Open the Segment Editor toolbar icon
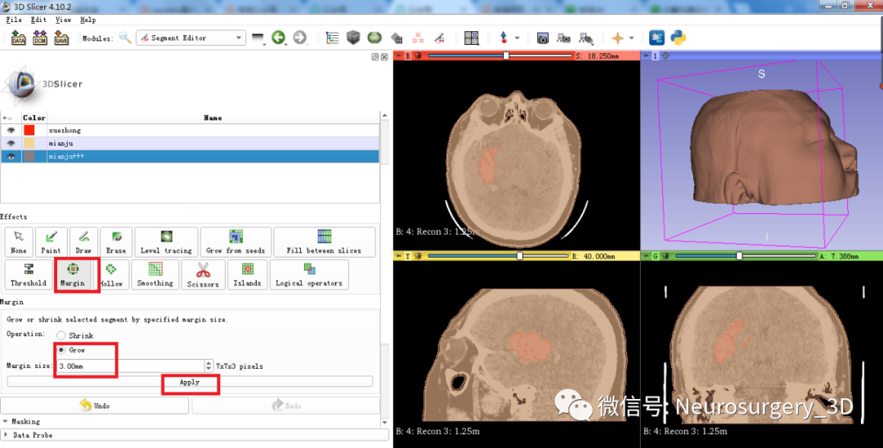Image resolution: width=883 pixels, height=448 pixels. click(439, 38)
